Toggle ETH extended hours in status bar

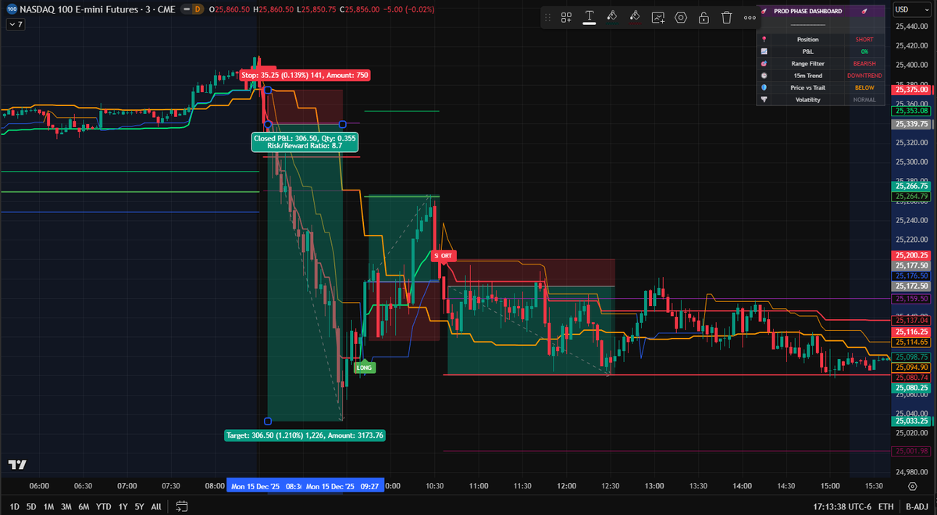(x=885, y=506)
